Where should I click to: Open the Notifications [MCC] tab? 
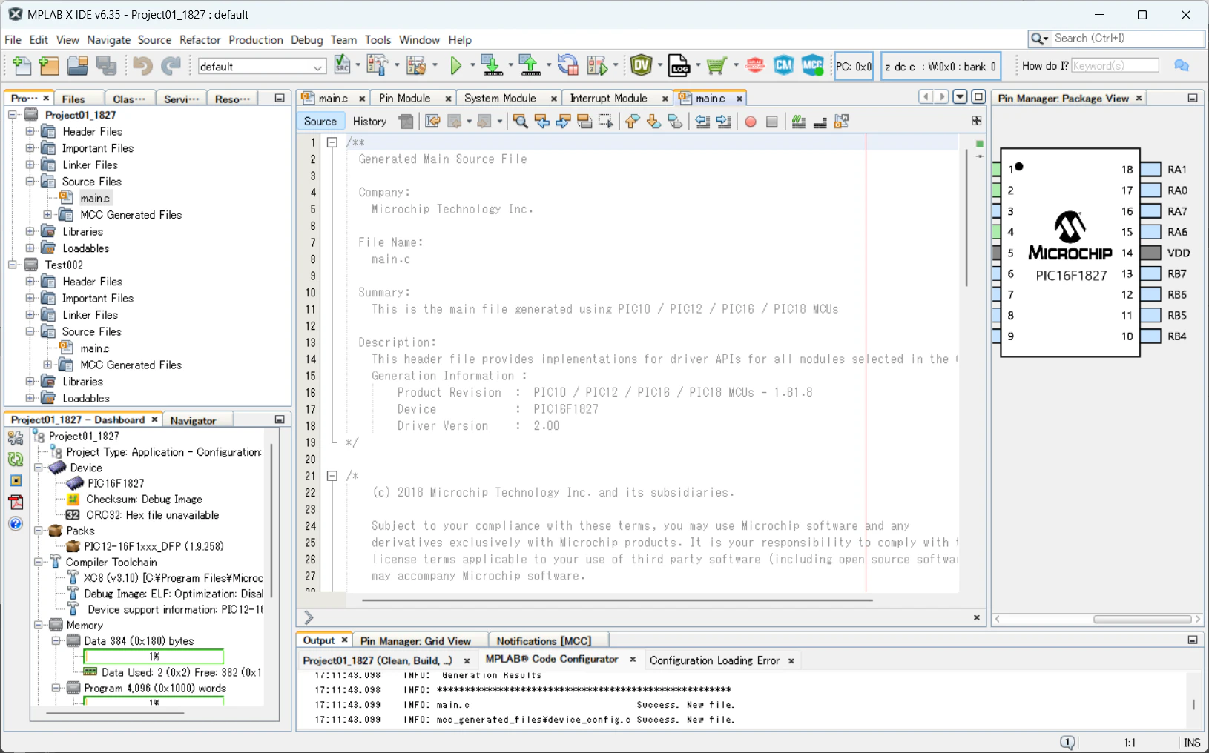coord(544,641)
